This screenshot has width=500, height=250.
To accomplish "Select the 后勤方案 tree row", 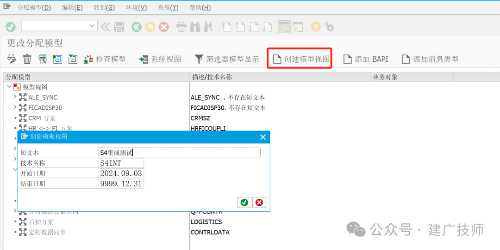I will [x=41, y=222].
